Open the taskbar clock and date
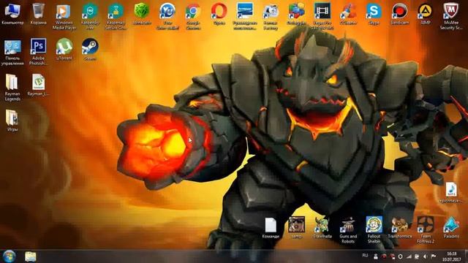Viewport: 468px width, 263px height. pos(452,256)
